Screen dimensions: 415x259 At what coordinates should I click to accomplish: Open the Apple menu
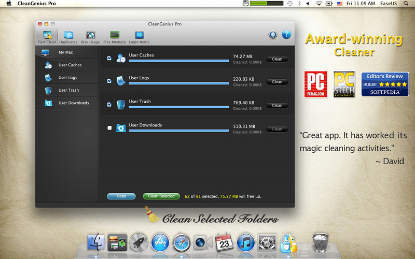click(x=9, y=4)
